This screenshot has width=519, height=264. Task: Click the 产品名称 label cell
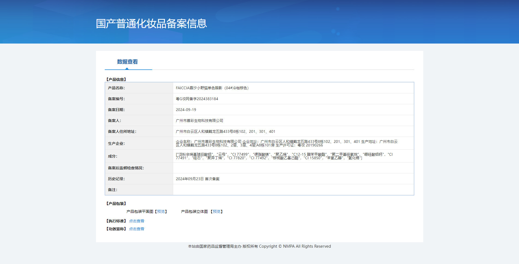(116, 88)
